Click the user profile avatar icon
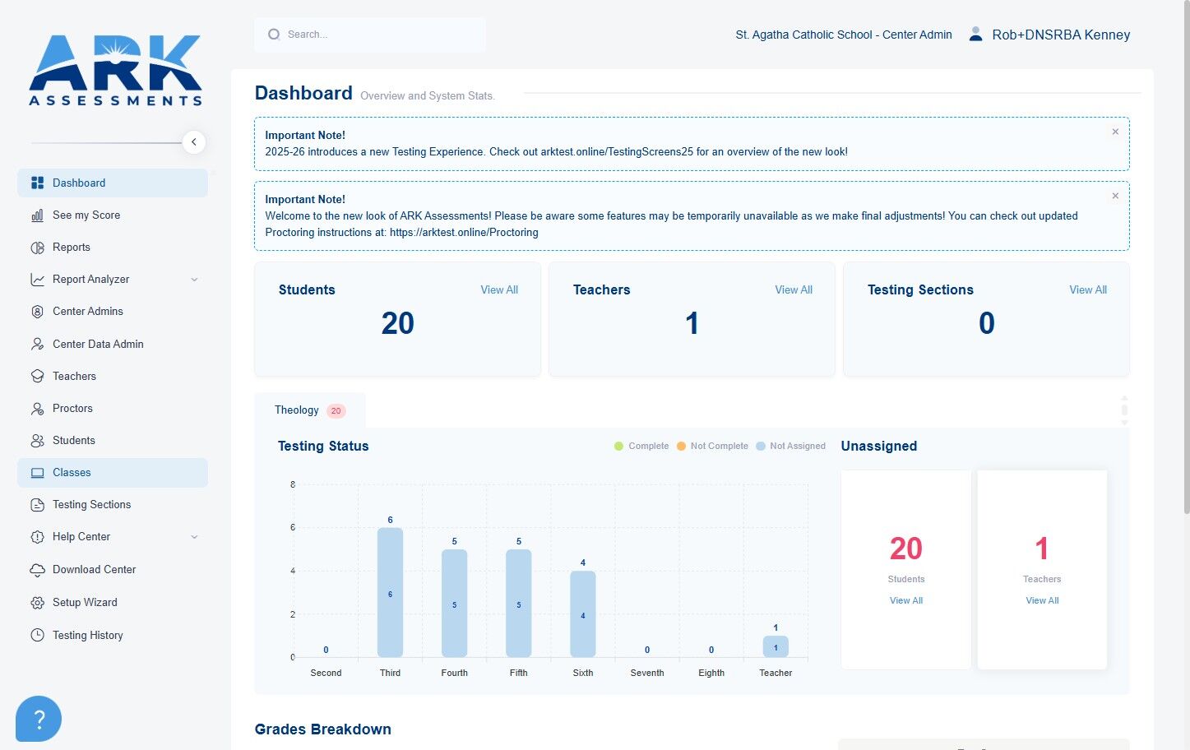 click(x=975, y=35)
